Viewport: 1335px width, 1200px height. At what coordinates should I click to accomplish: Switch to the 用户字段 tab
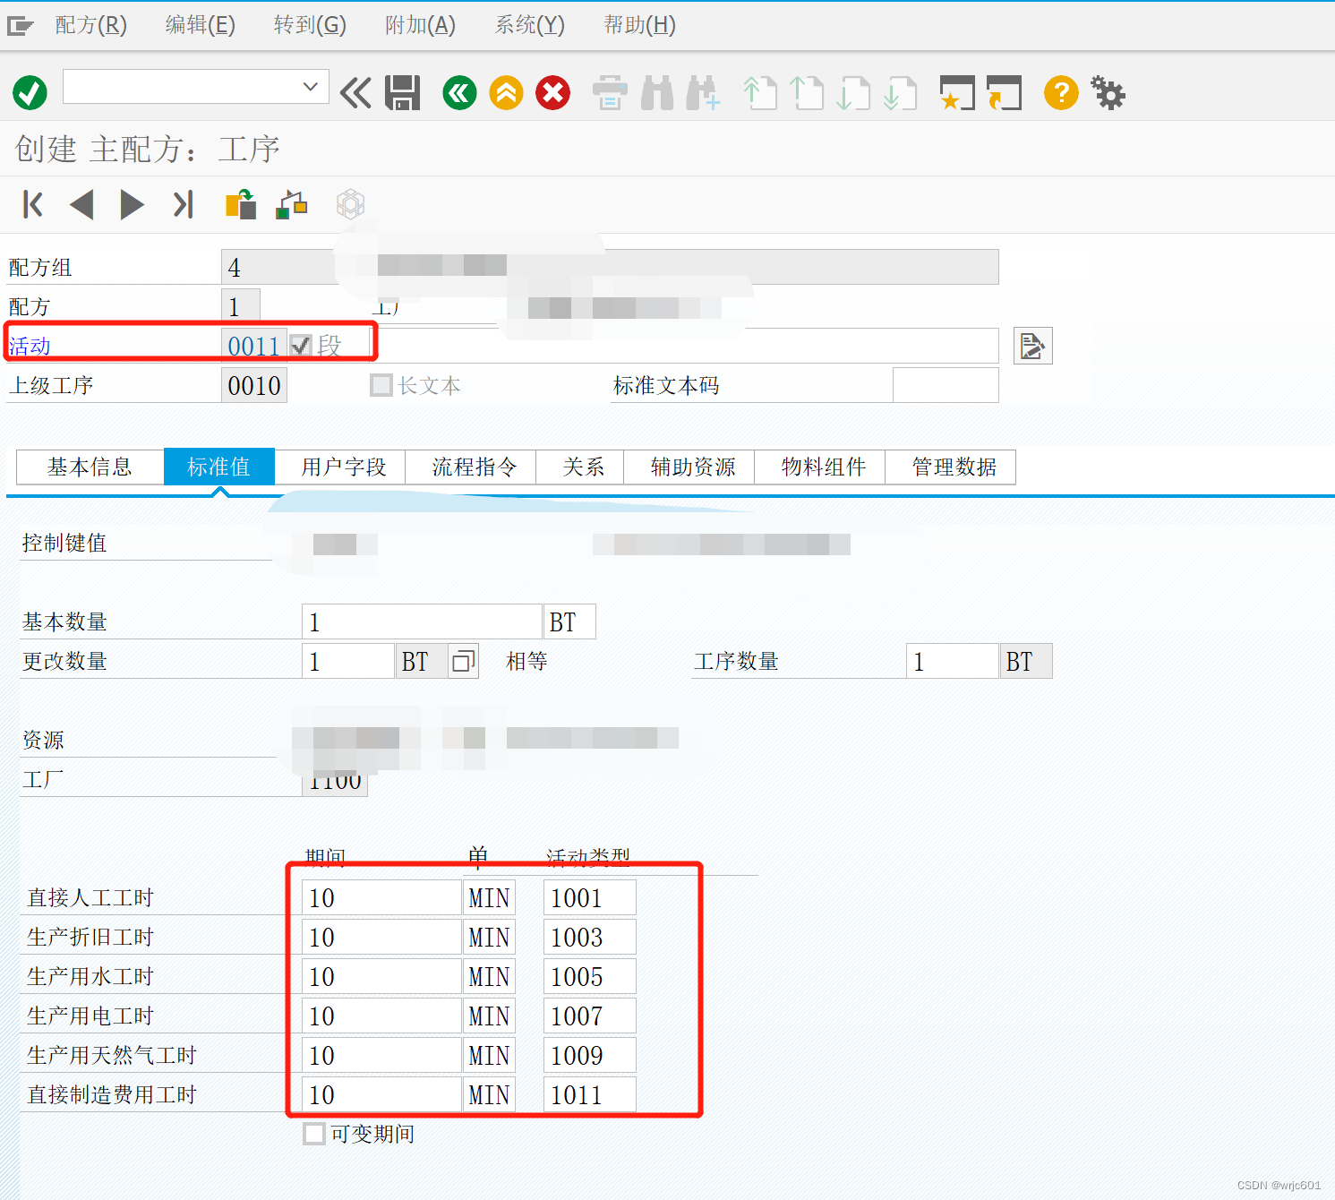click(x=343, y=467)
